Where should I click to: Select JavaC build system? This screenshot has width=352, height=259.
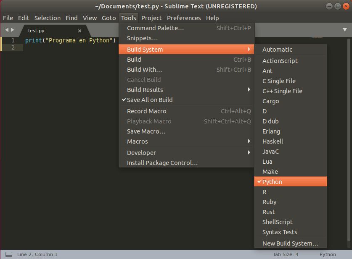(291, 152)
